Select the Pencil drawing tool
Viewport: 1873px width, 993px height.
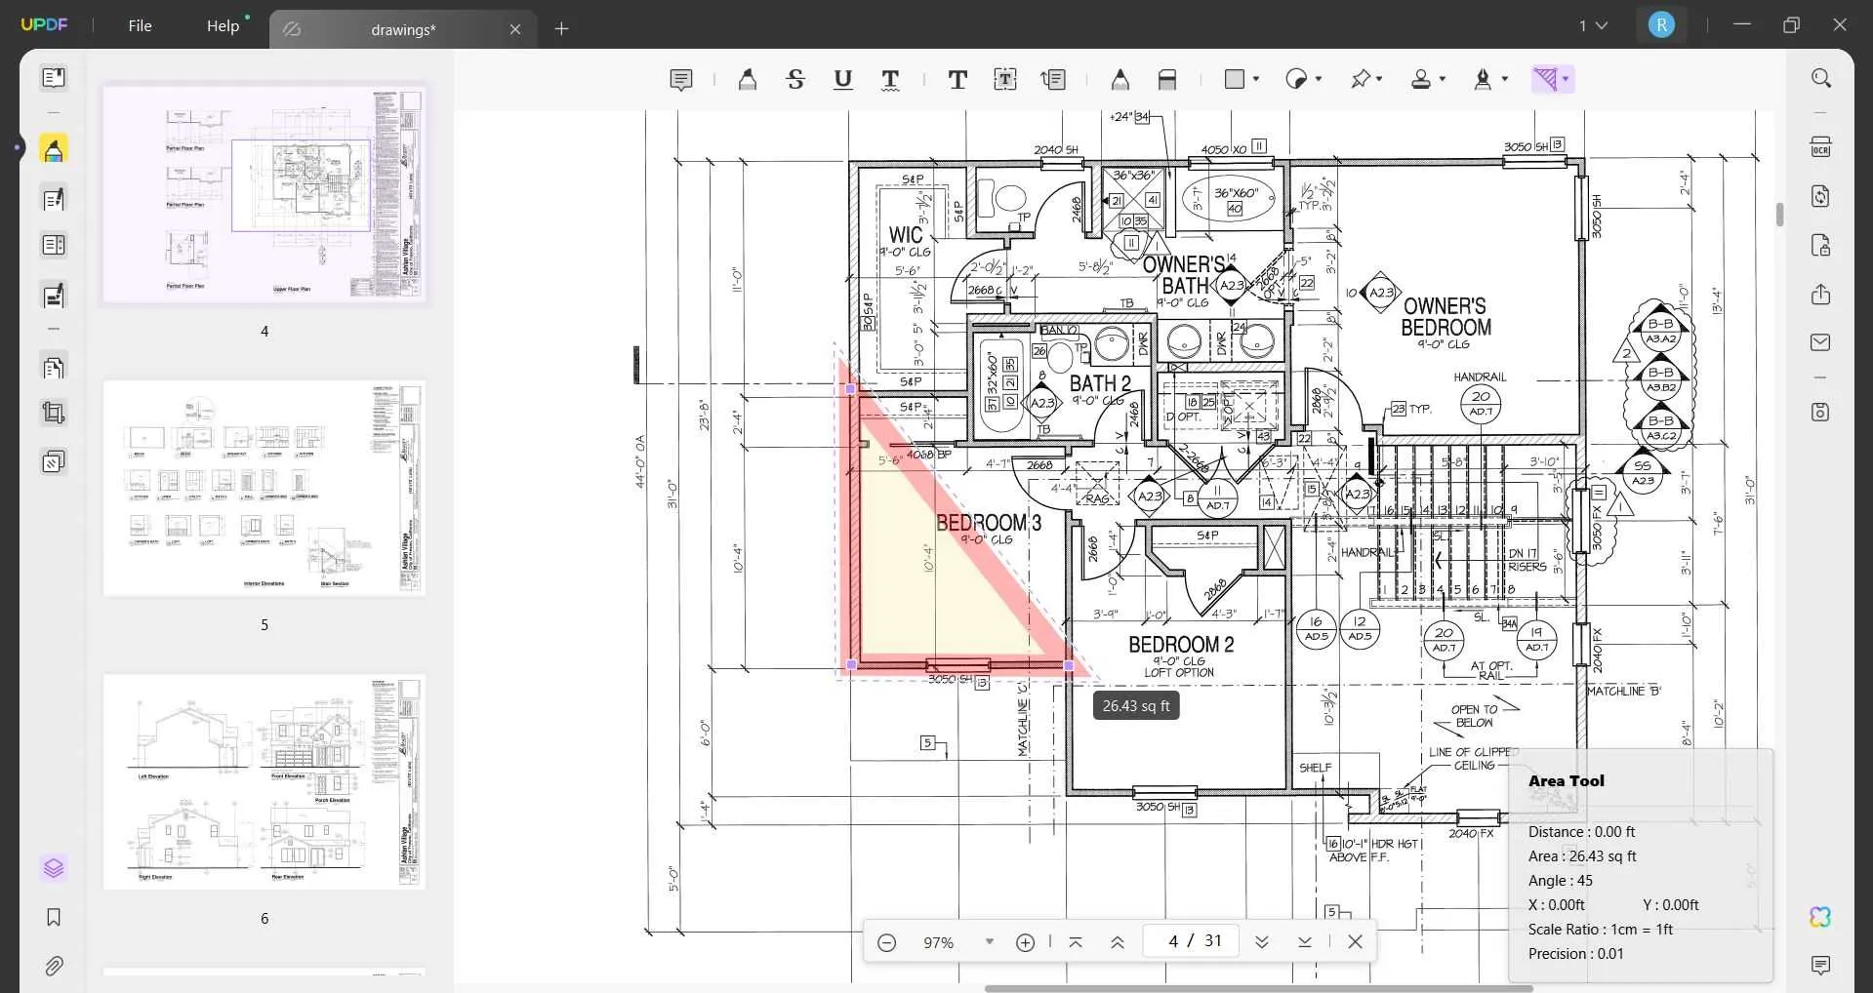[1120, 79]
